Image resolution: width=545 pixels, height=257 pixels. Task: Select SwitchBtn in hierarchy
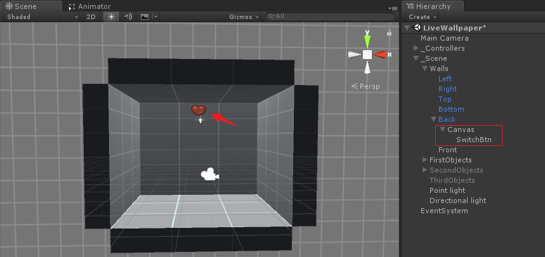tap(474, 140)
